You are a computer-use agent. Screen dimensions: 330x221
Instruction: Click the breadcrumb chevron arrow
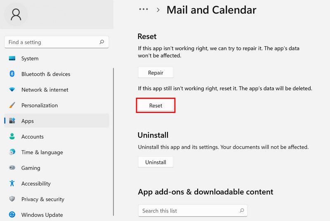[158, 10]
